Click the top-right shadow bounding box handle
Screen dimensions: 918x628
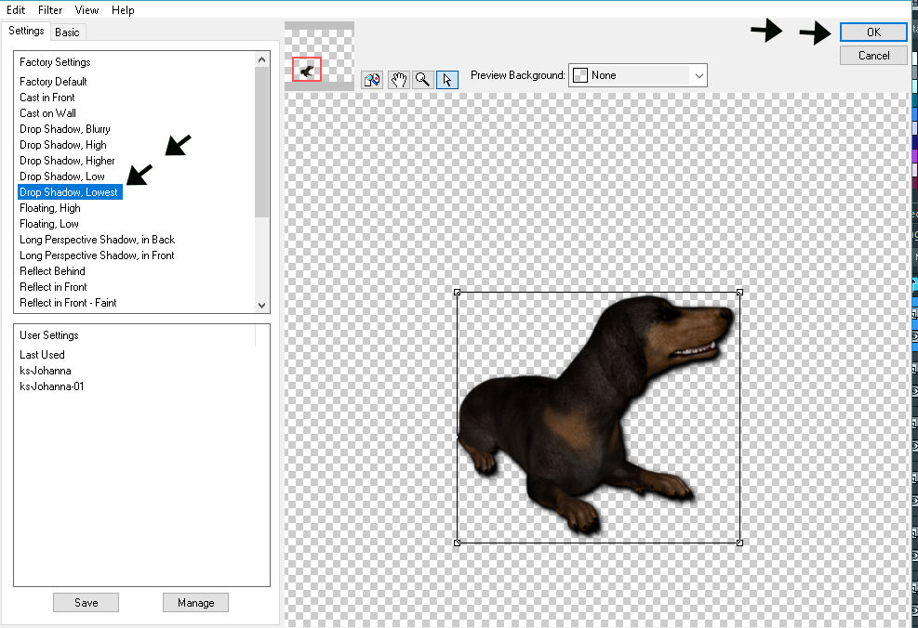739,293
